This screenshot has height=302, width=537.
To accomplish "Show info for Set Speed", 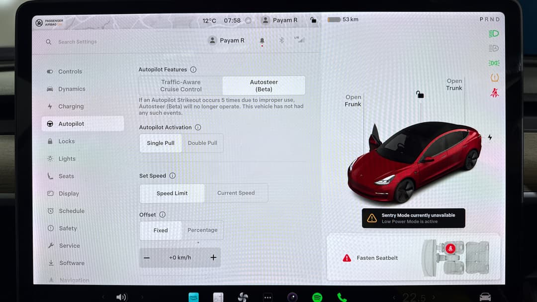I will (x=172, y=176).
